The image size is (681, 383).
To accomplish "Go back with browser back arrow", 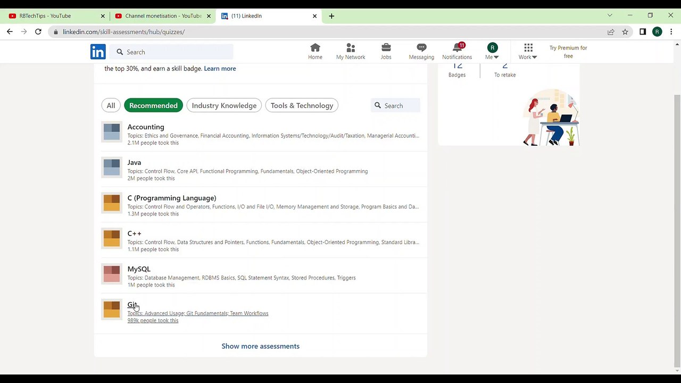I will 10,32.
